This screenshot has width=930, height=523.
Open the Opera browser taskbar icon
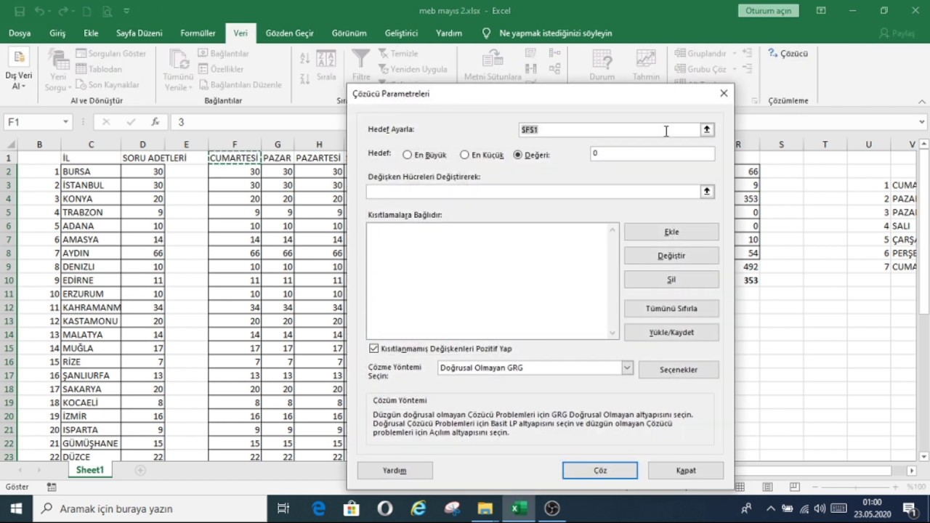click(x=385, y=508)
